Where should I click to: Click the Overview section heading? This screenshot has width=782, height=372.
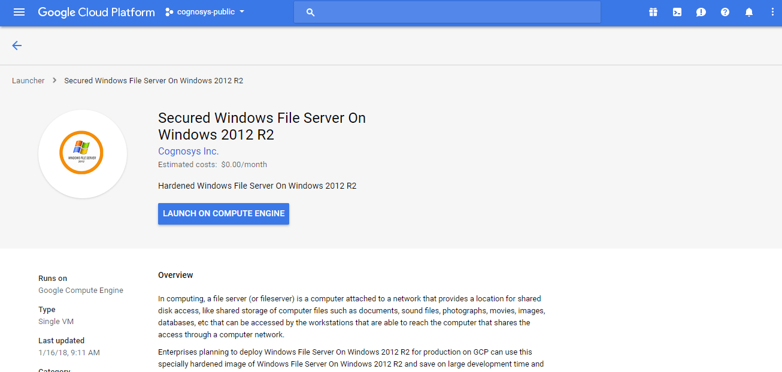tap(175, 275)
